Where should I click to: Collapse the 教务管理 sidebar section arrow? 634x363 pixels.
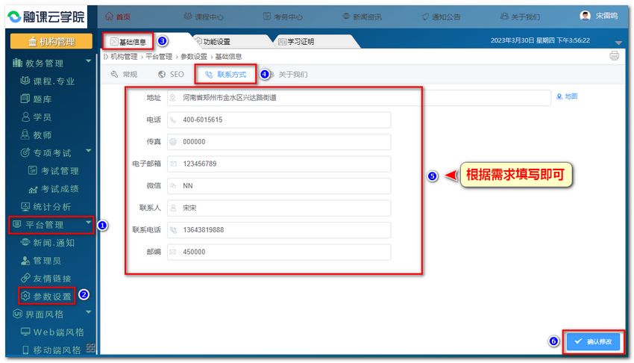pos(88,61)
